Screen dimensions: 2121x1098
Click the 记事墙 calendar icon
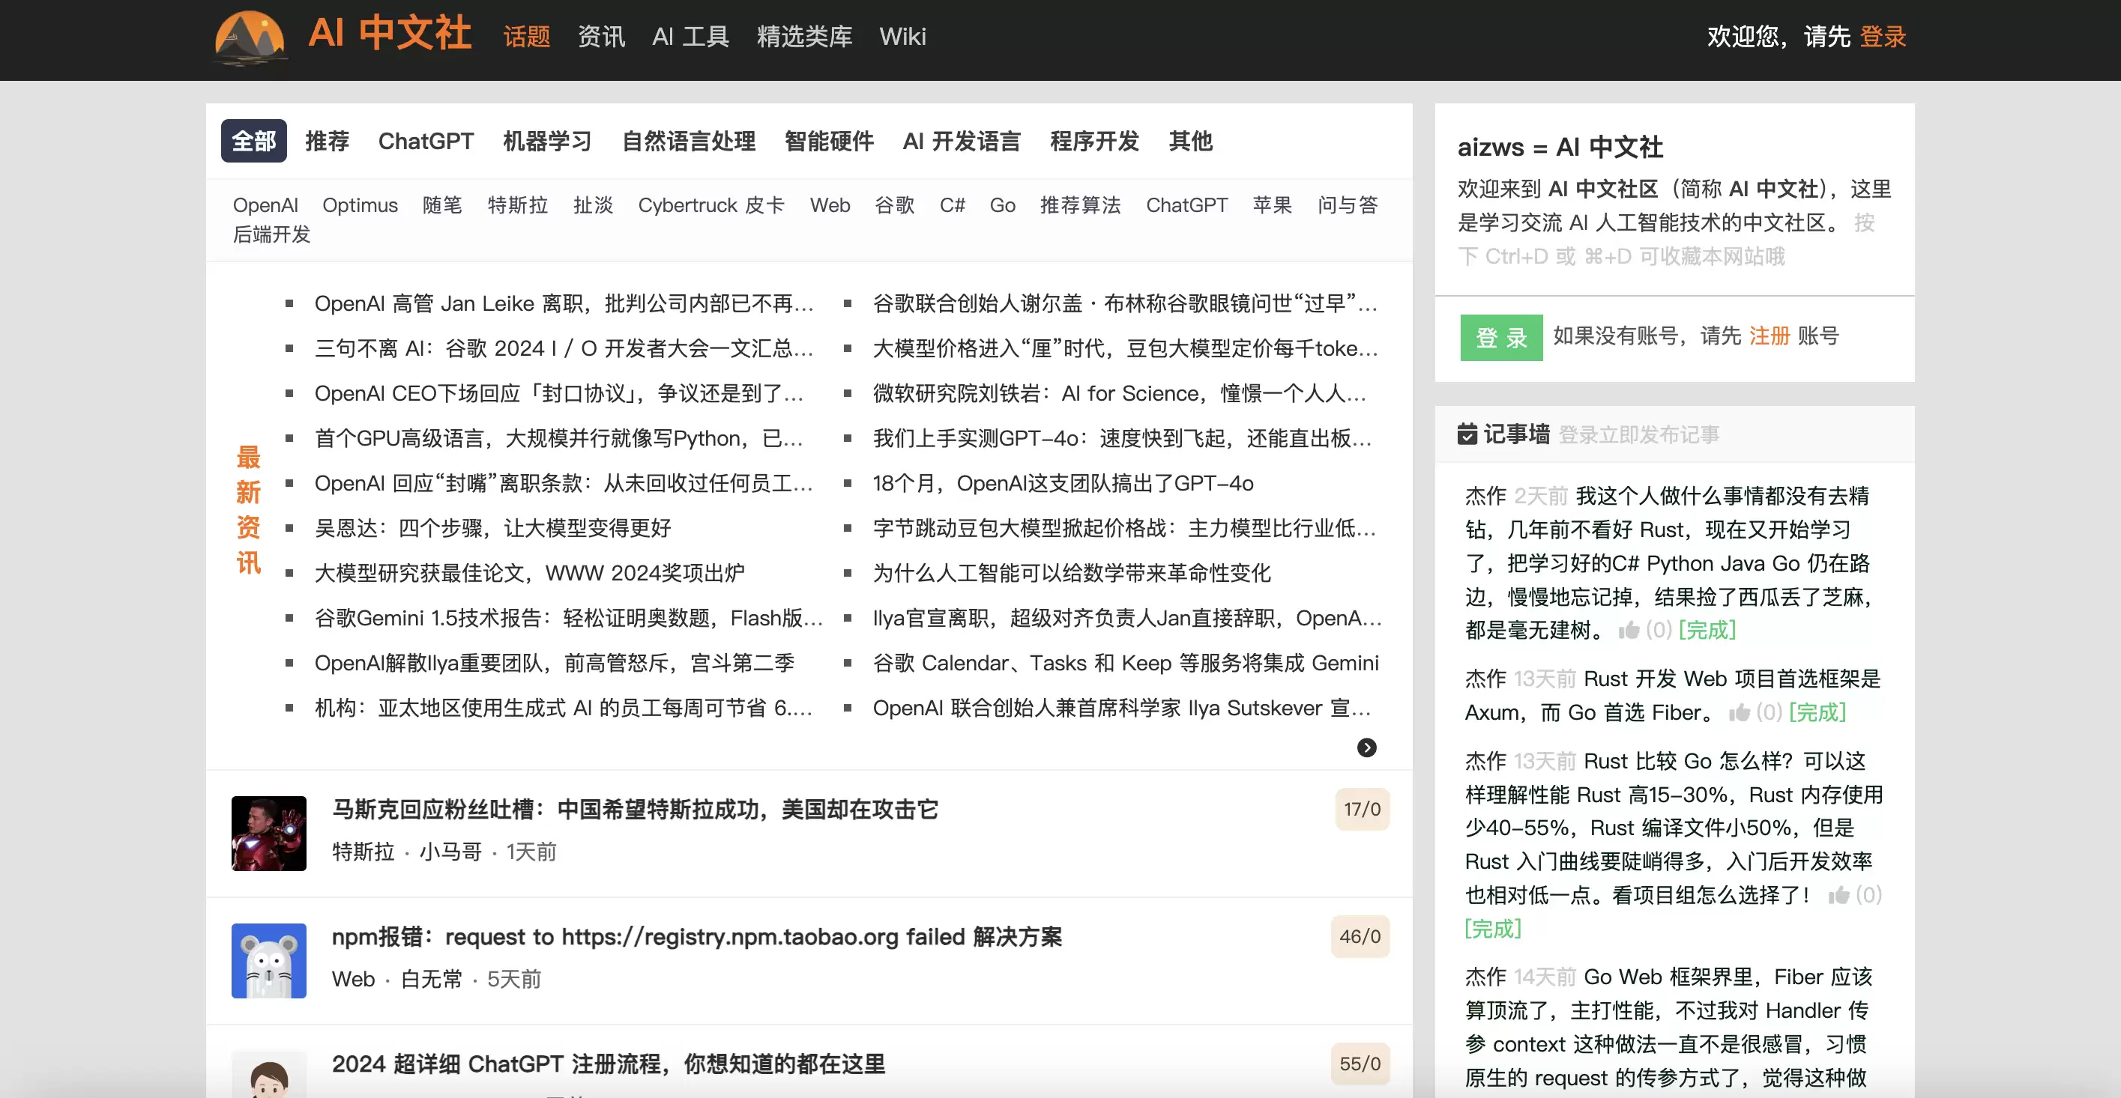1467,434
